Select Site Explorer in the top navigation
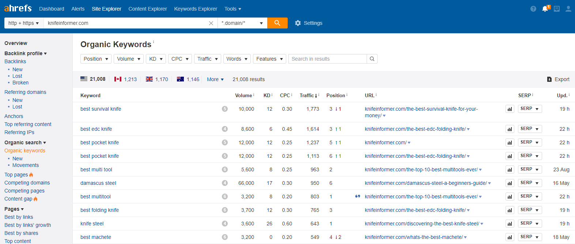Image resolution: width=575 pixels, height=244 pixels. pos(106,9)
